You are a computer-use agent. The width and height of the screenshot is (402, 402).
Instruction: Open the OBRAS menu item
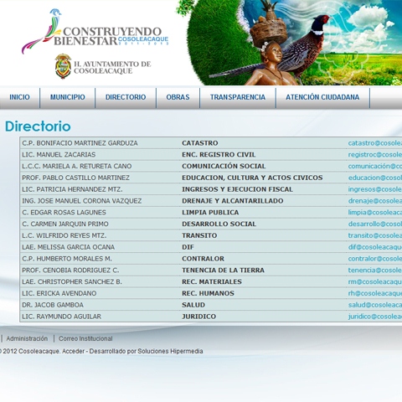coord(178,97)
